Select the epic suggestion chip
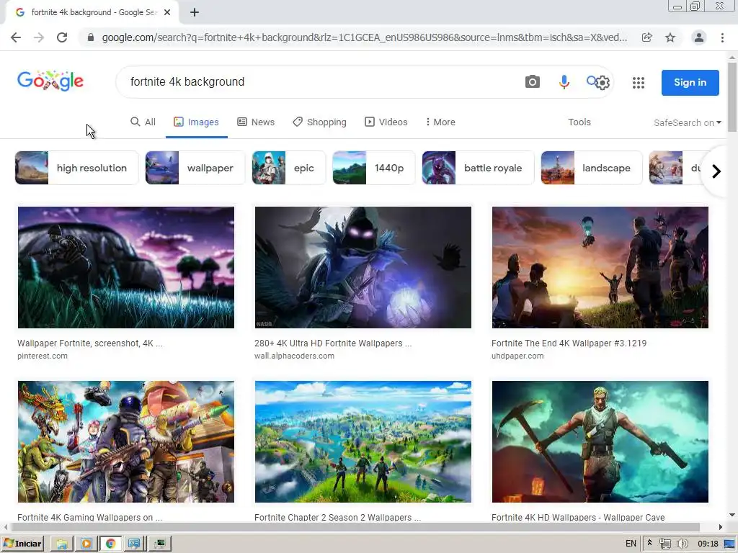 [288, 168]
